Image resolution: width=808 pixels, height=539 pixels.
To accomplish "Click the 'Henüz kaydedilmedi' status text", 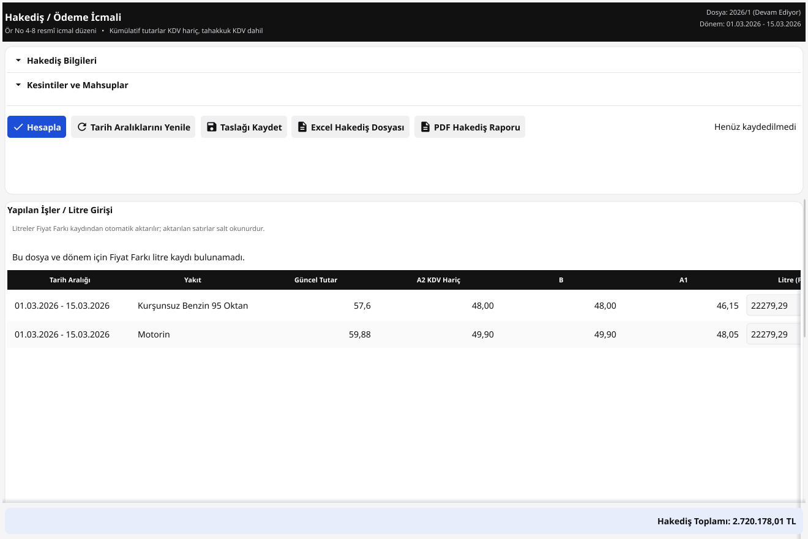I will (755, 127).
